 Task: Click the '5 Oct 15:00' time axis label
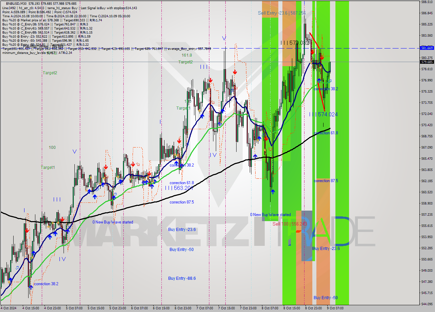coord(96,308)
